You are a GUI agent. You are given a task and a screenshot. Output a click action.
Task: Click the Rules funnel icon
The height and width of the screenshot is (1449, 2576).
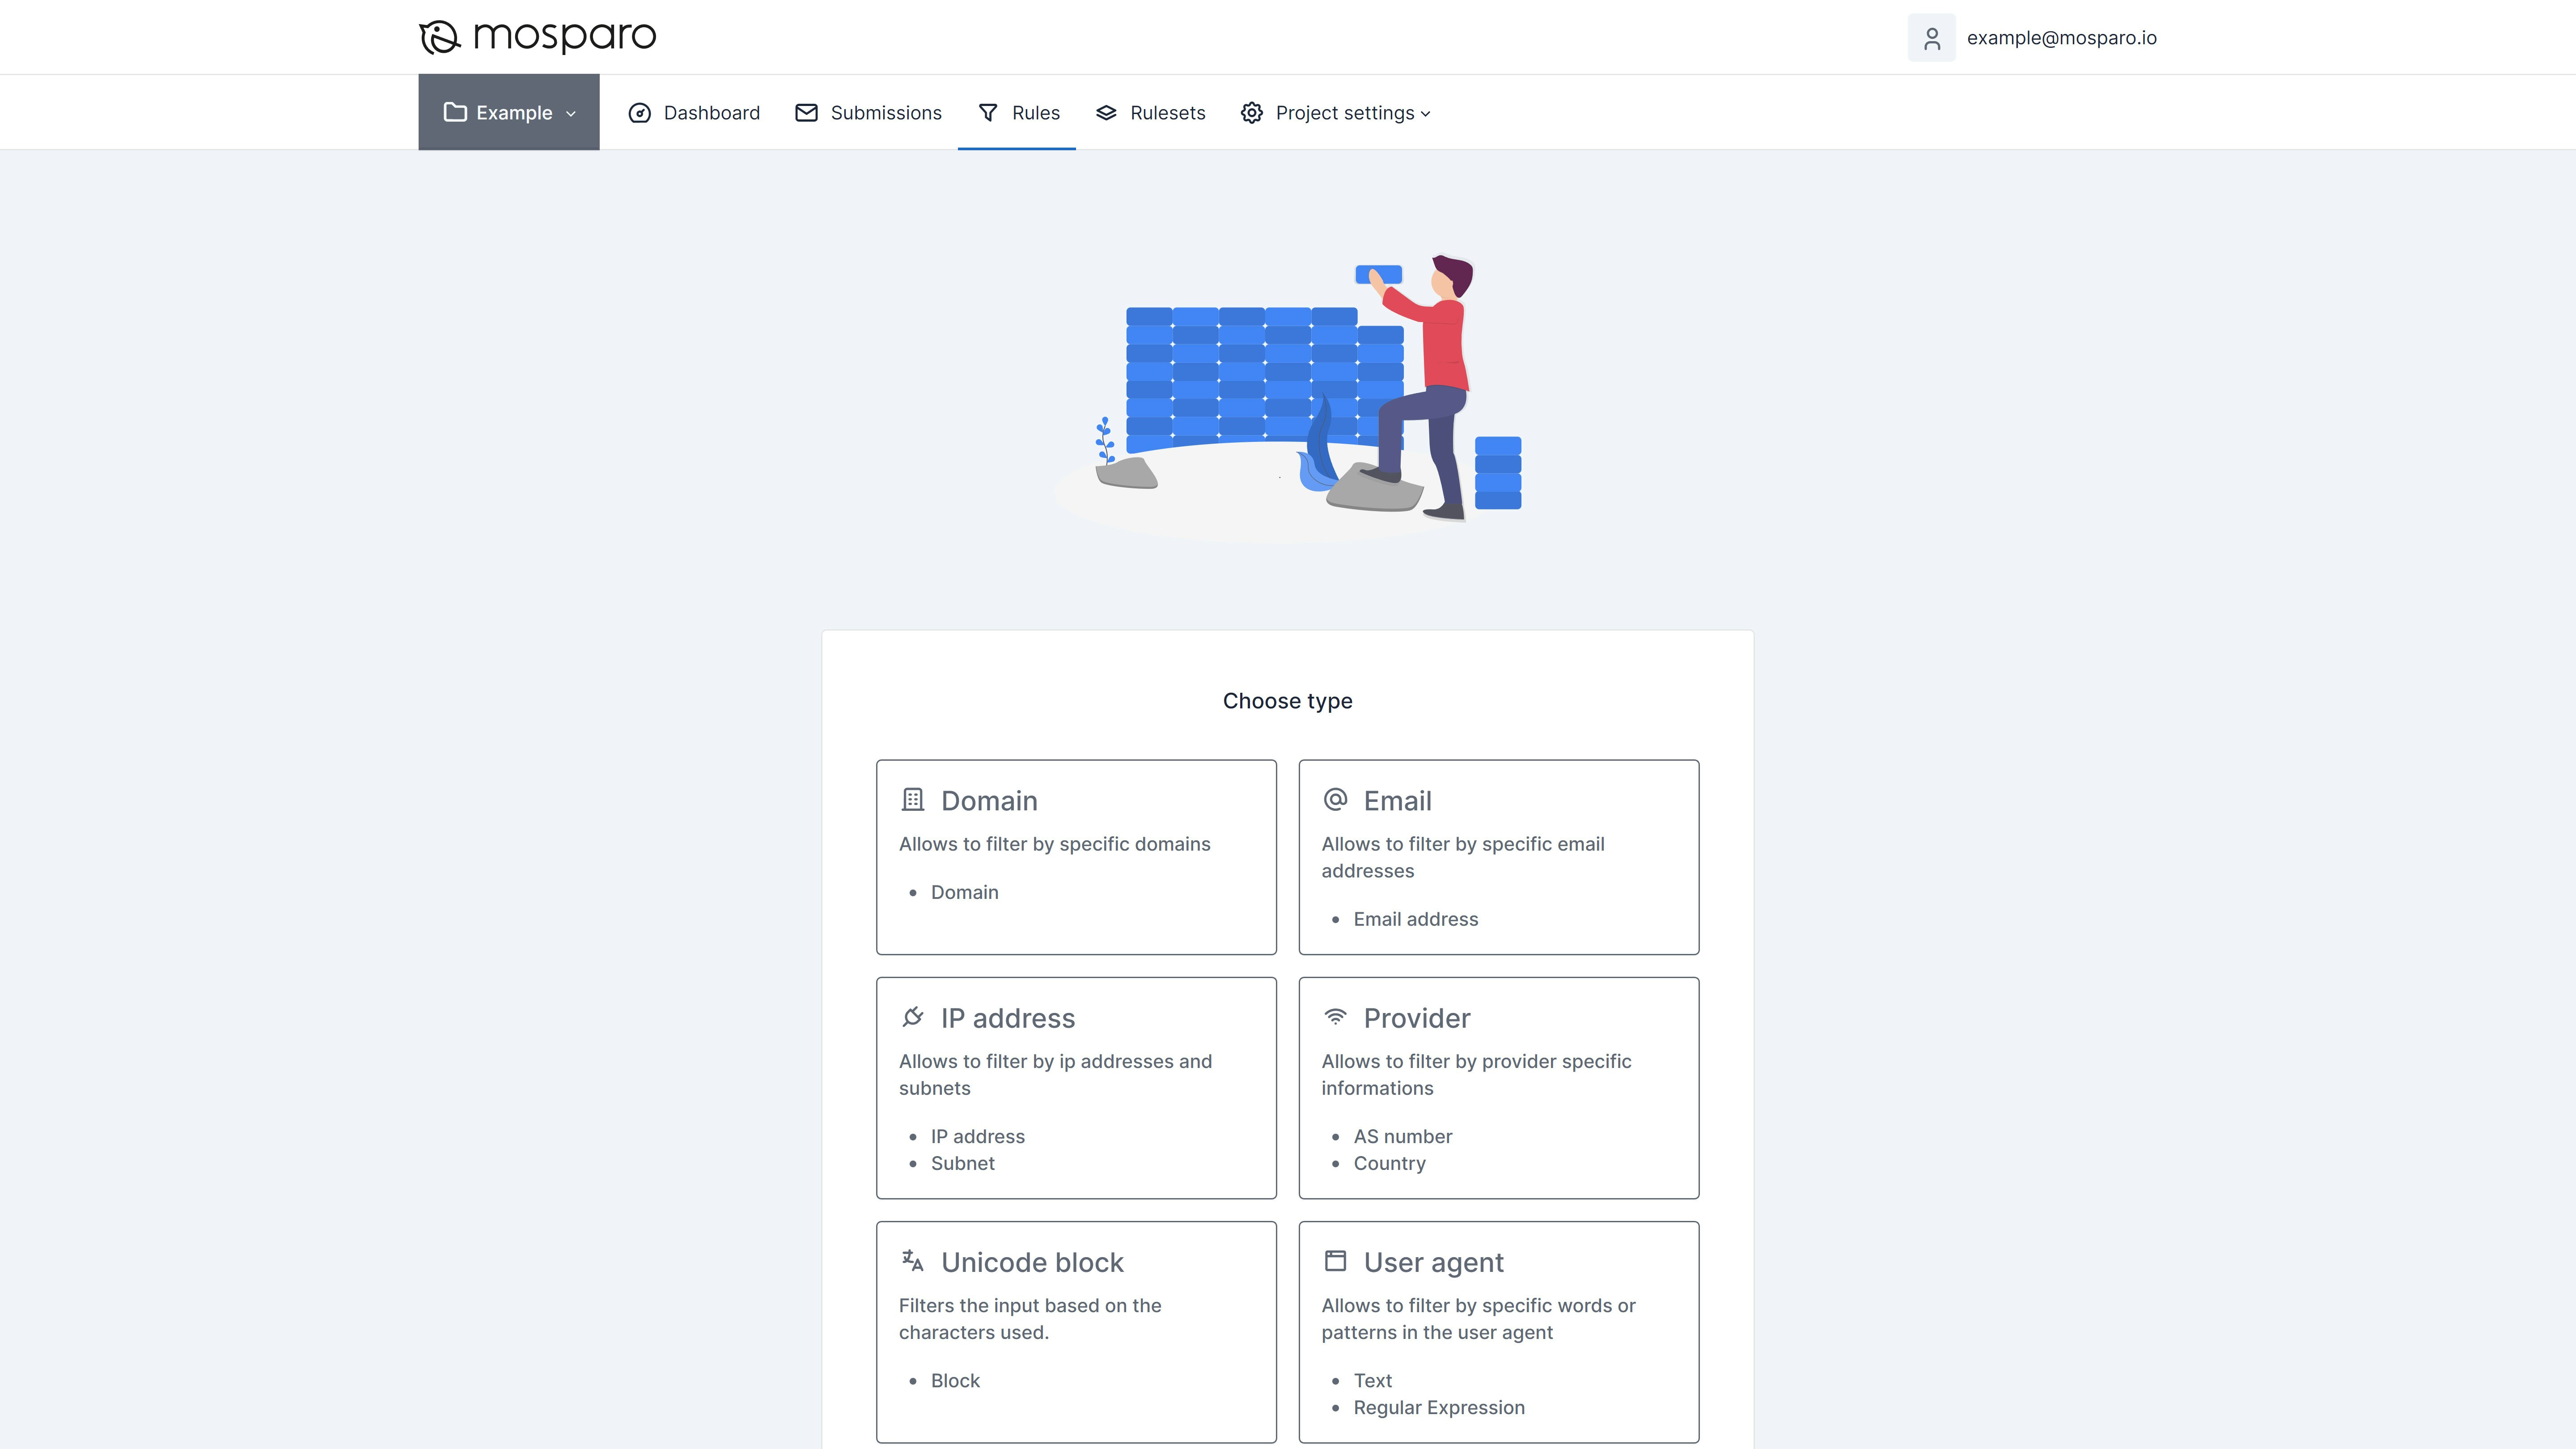[x=988, y=113]
